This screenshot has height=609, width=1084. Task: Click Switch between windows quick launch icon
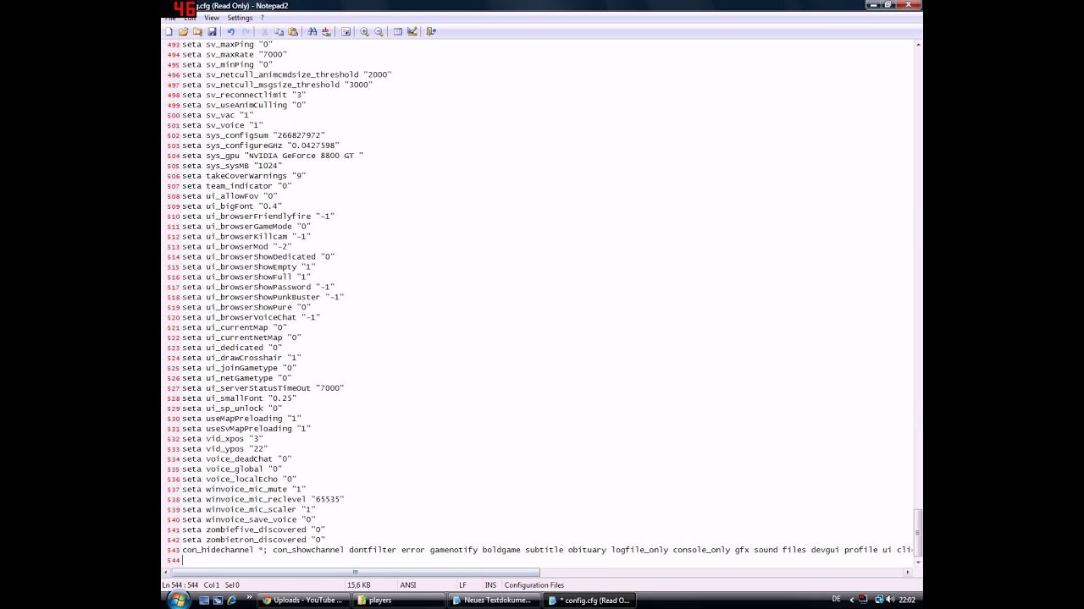[x=218, y=600]
